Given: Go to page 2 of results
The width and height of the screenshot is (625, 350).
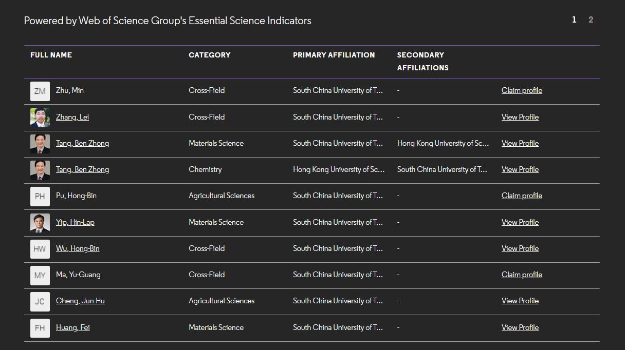Looking at the screenshot, I should (591, 20).
